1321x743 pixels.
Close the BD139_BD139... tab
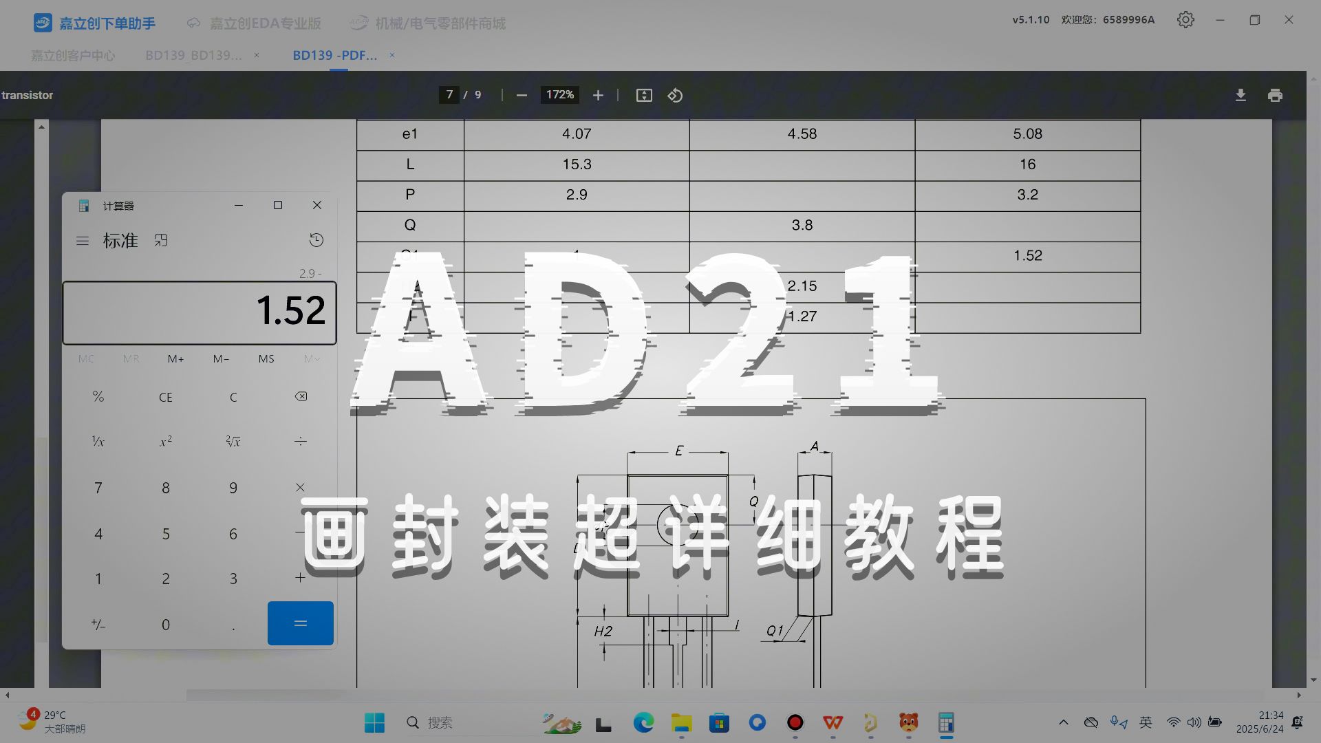pos(257,55)
